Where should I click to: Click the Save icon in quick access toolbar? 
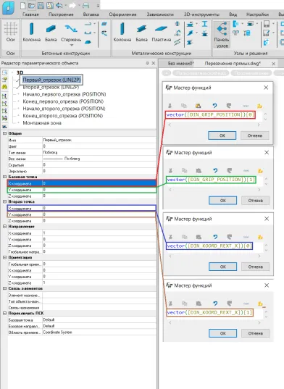coord(41,6)
